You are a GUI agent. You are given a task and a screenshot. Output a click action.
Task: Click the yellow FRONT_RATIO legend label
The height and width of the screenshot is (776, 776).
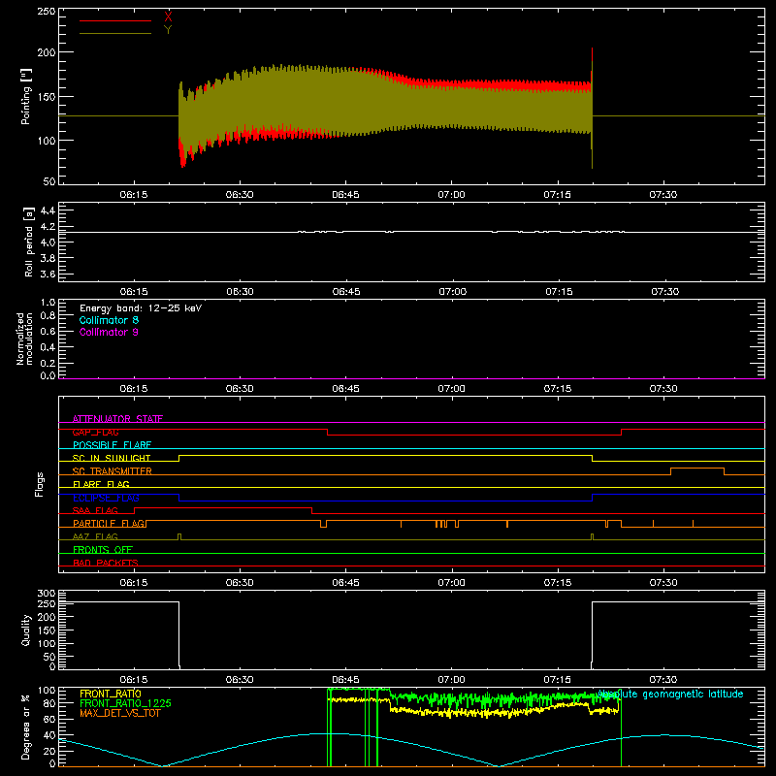point(111,694)
